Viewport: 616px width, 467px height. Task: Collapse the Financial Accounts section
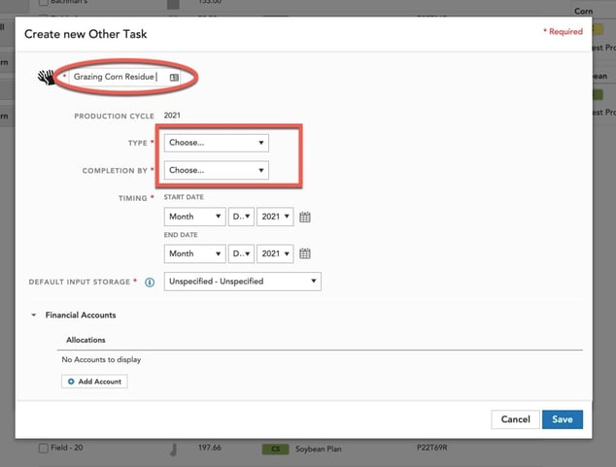[34, 316]
